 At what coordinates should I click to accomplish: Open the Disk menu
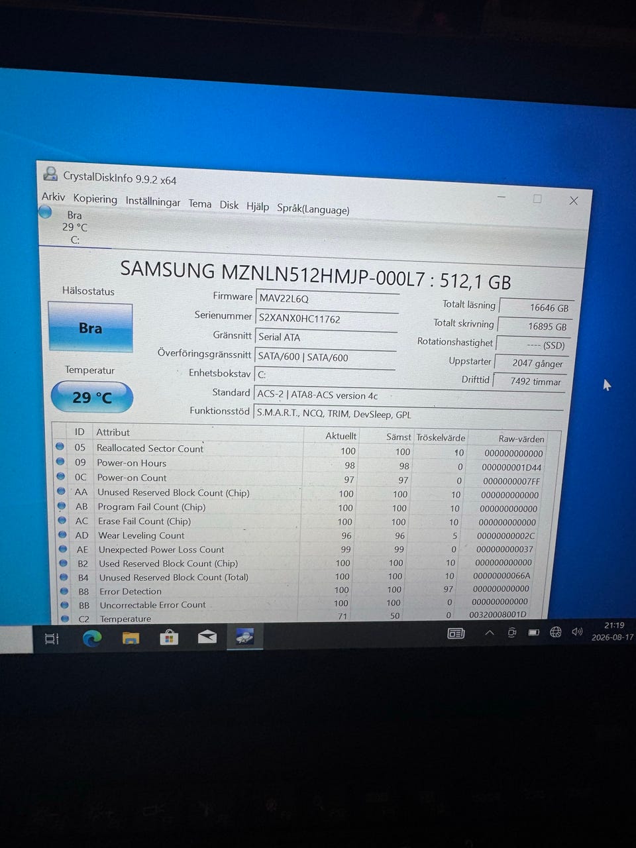coord(229,205)
